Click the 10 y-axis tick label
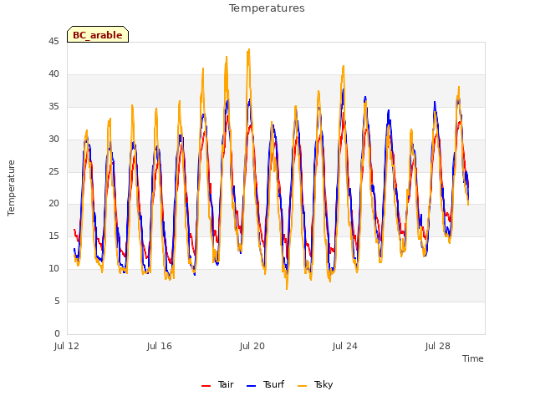535x401 pixels. 53,268
